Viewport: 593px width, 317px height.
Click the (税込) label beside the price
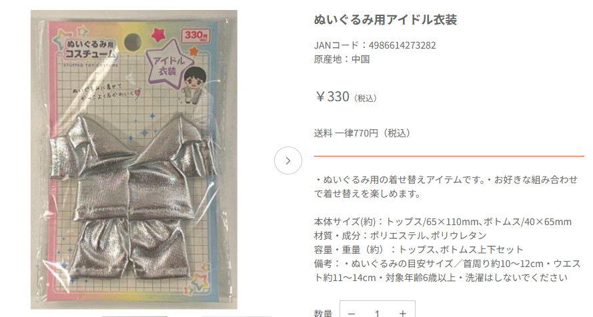tap(365, 99)
